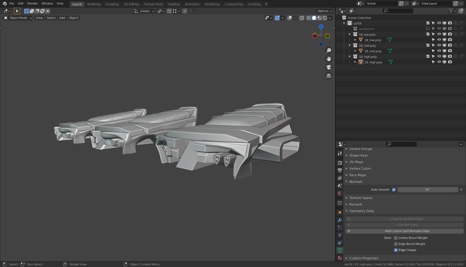466x267 pixels.
Task: Uncheck the Auto Smooth checkbox
Action: coord(394,190)
